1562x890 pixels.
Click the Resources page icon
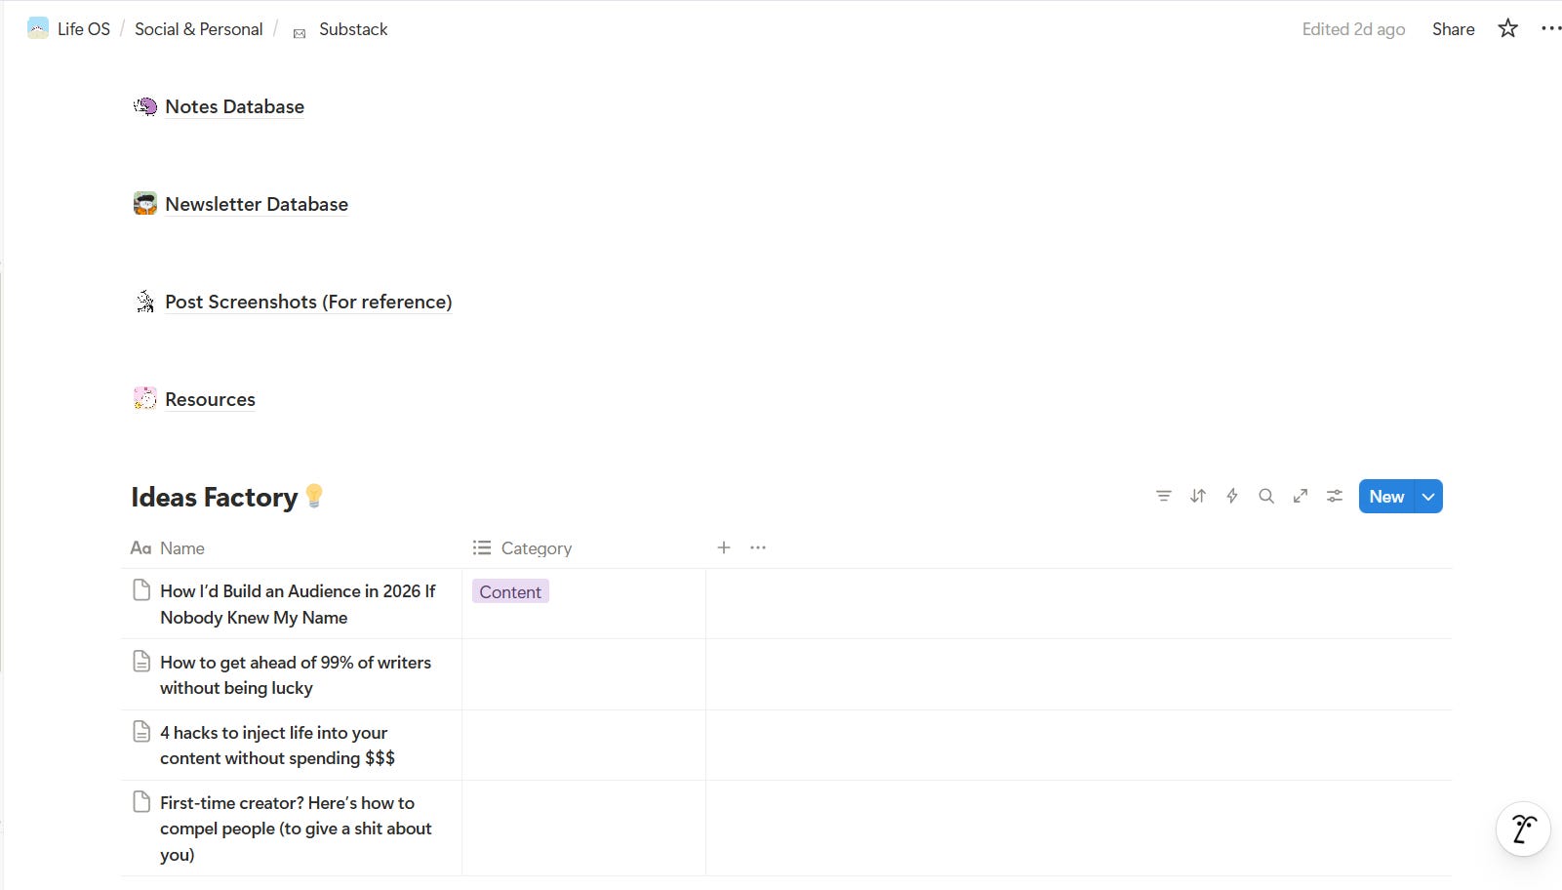pyautogui.click(x=144, y=398)
